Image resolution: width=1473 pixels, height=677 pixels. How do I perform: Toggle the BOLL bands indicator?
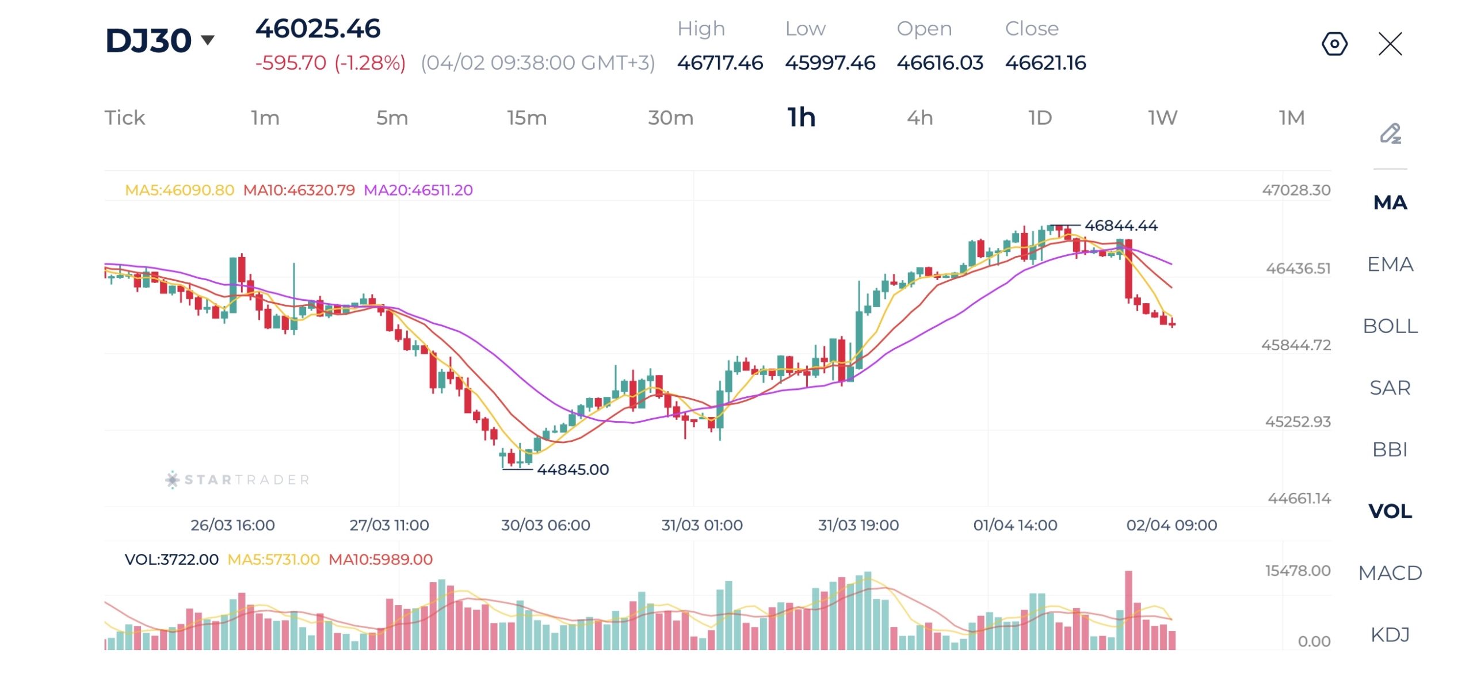pos(1390,326)
